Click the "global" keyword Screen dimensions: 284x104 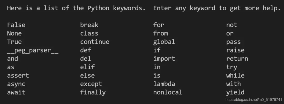(164, 42)
